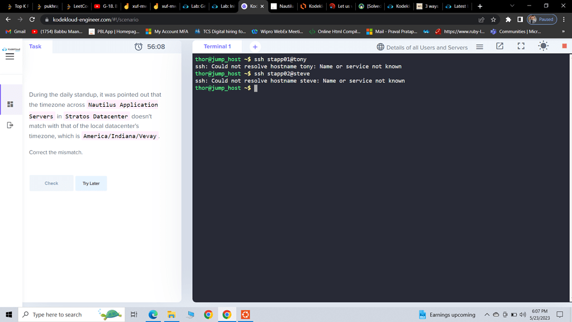This screenshot has height=322, width=572.
Task: Open terminal options three-line menu
Action: point(479,47)
